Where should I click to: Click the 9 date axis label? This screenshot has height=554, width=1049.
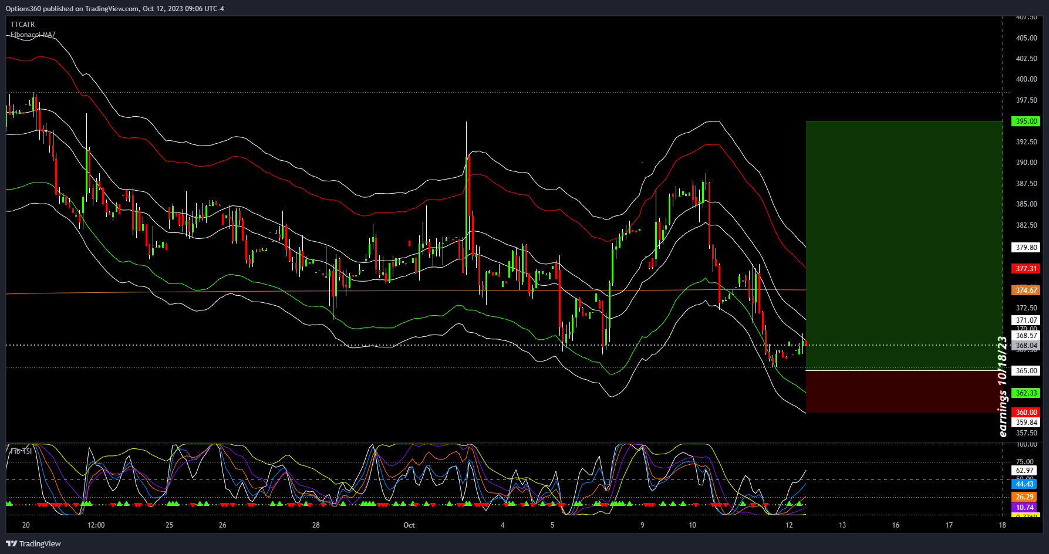click(x=642, y=525)
